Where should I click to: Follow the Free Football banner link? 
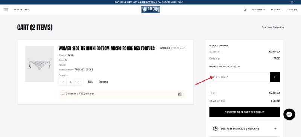click(x=149, y=3)
